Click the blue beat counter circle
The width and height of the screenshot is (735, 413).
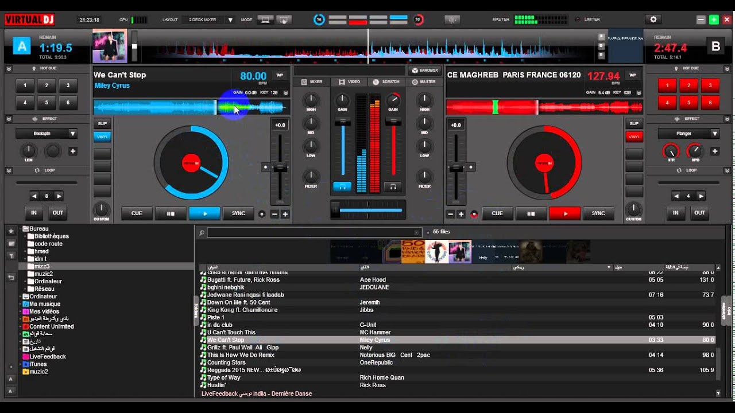coord(319,20)
